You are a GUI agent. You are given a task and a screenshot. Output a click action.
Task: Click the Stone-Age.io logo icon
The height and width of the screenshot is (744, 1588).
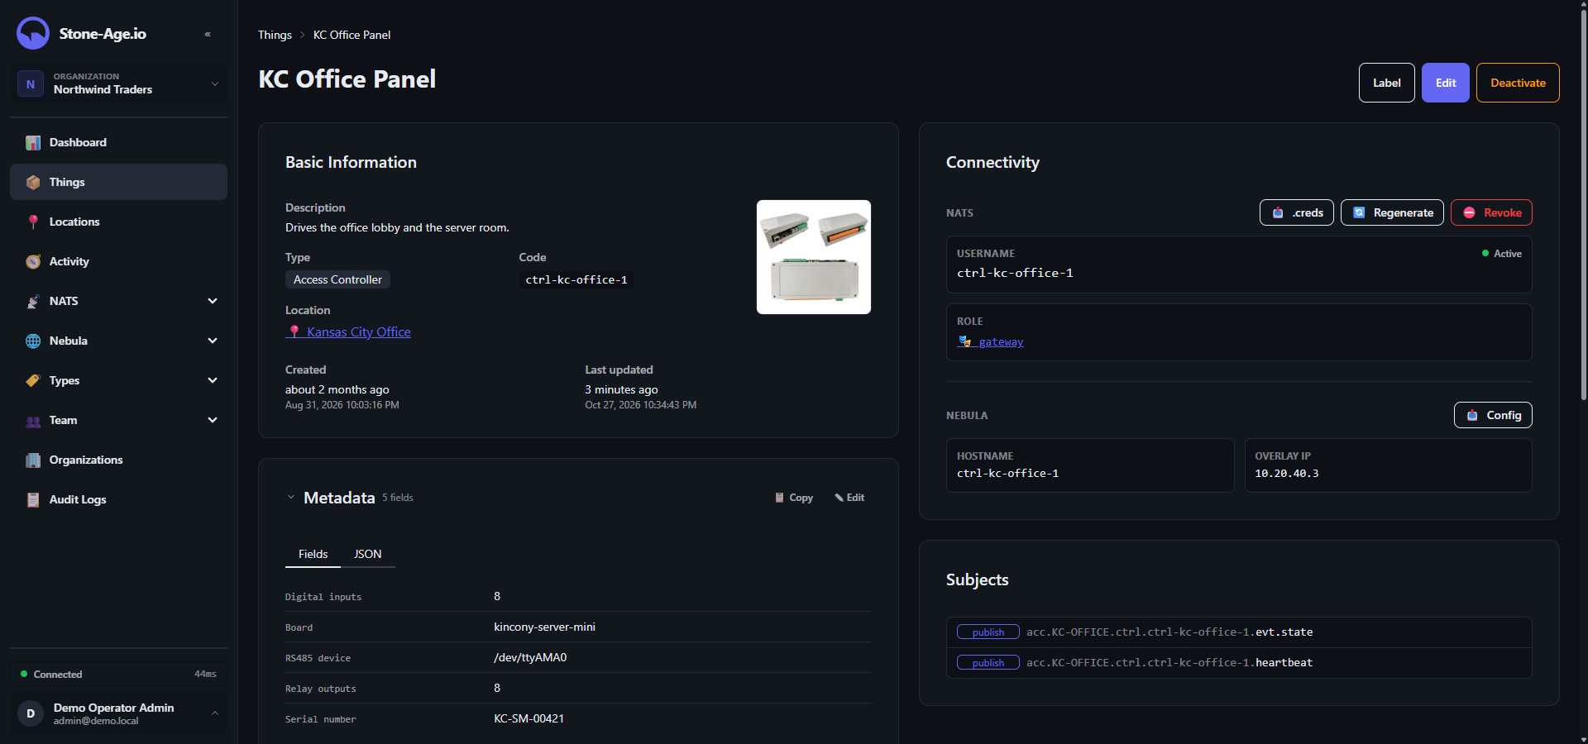coord(33,34)
